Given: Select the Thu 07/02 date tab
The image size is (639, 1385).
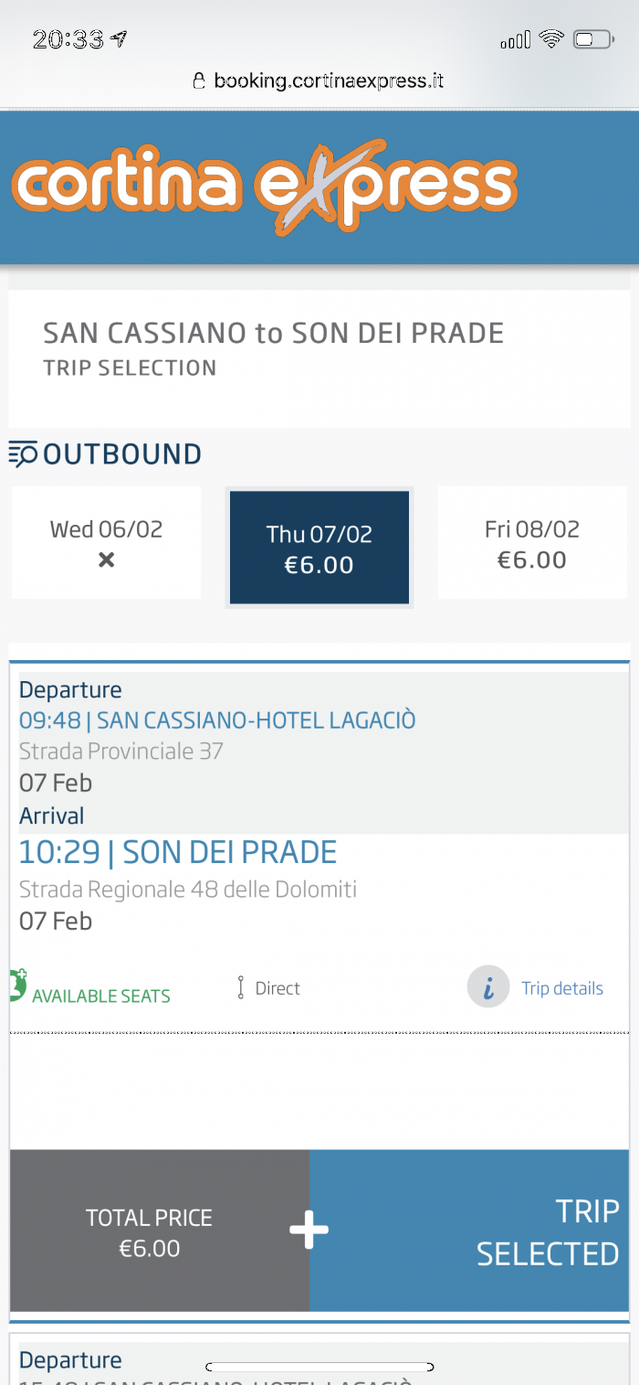Looking at the screenshot, I should tap(319, 548).
